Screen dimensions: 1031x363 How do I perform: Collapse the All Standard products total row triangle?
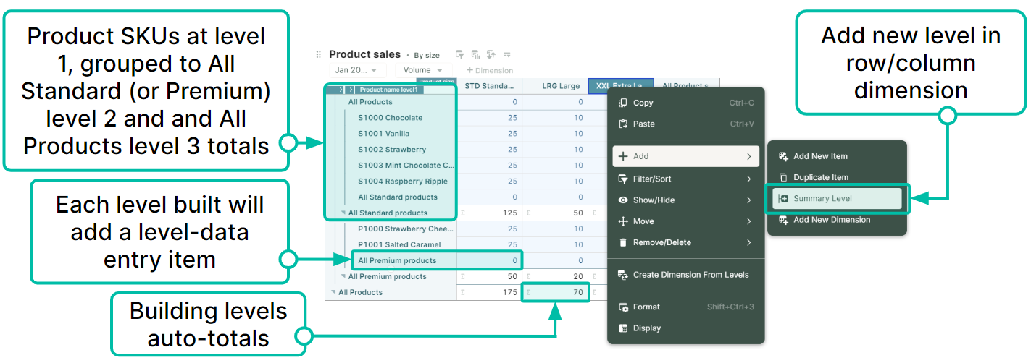[x=343, y=213]
